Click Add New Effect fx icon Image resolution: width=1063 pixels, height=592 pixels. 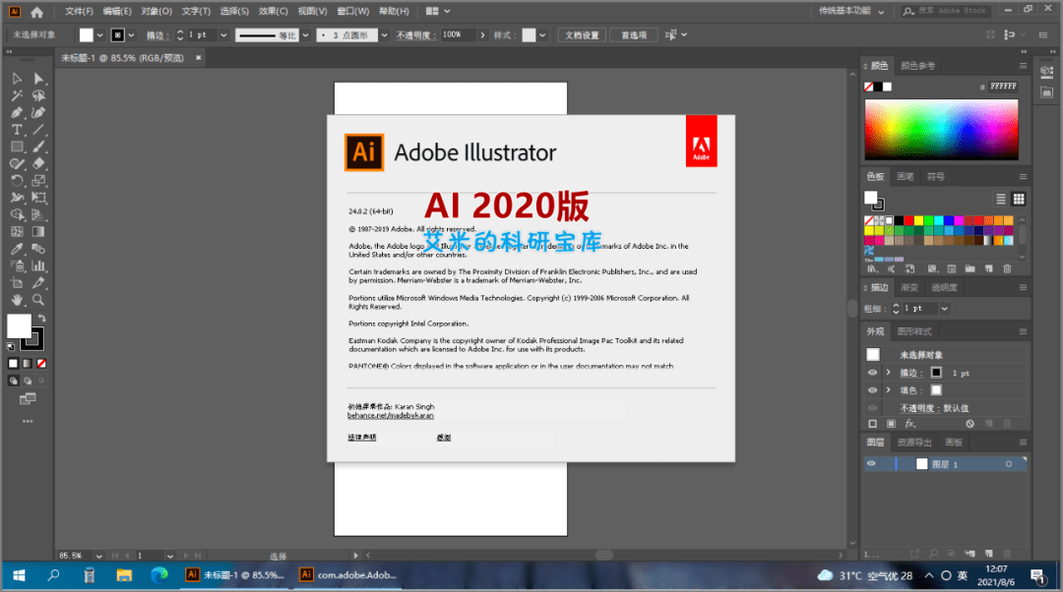909,423
